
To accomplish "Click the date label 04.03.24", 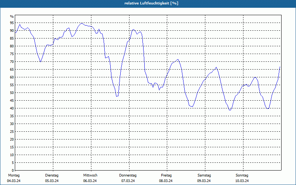I will (14, 181).
